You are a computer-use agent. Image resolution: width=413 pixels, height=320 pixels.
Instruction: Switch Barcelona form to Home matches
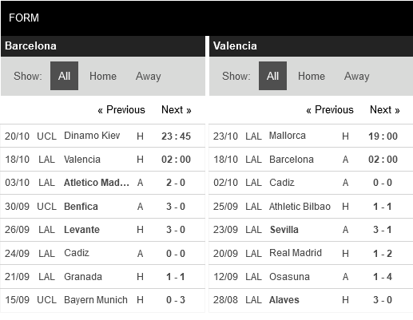point(103,76)
